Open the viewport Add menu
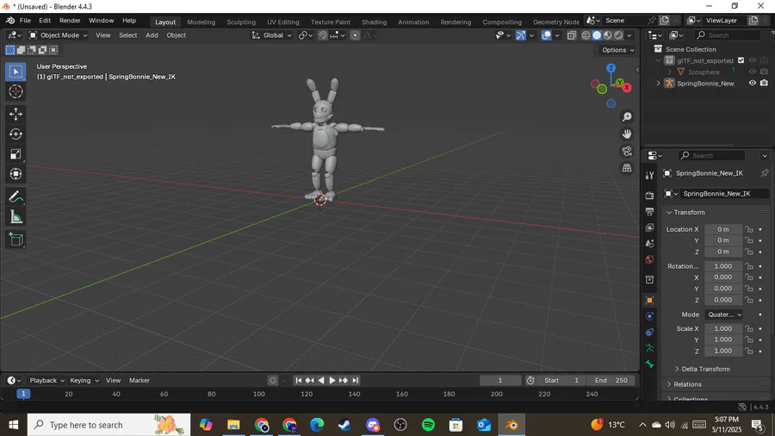Viewport: 775px width, 436px height. click(152, 35)
